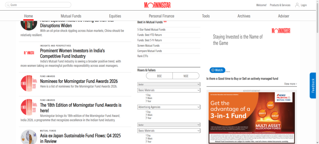Click the magnifier icon in the Quote search box
This screenshot has width=319, height=144.
tap(8, 5)
